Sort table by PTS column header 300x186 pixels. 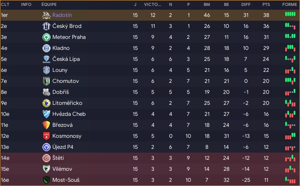coord(266,4)
